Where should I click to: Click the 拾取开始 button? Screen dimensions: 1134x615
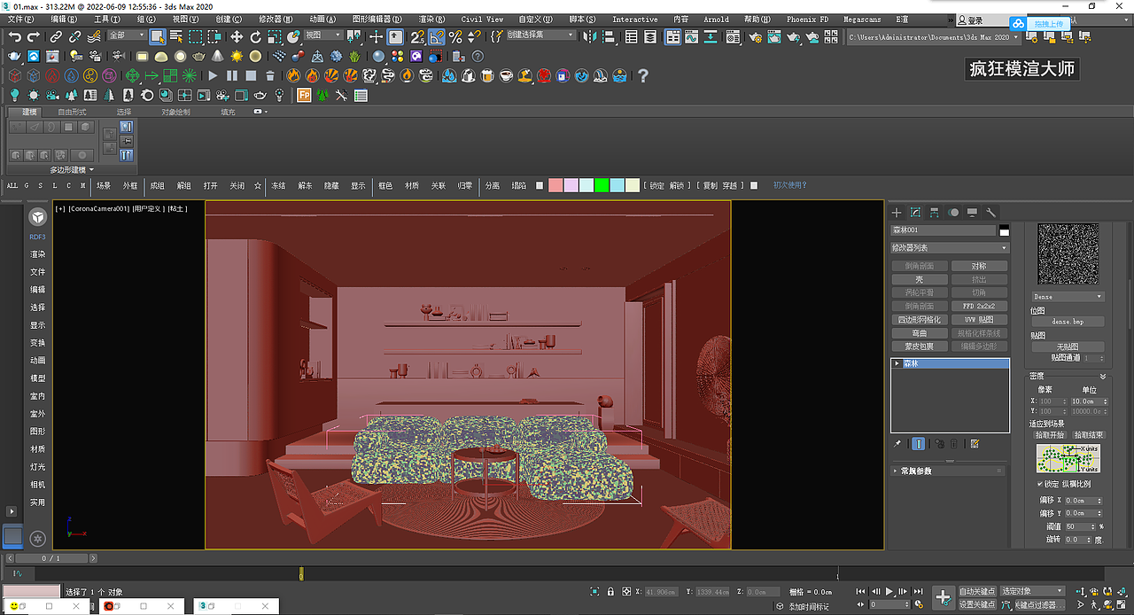1050,435
